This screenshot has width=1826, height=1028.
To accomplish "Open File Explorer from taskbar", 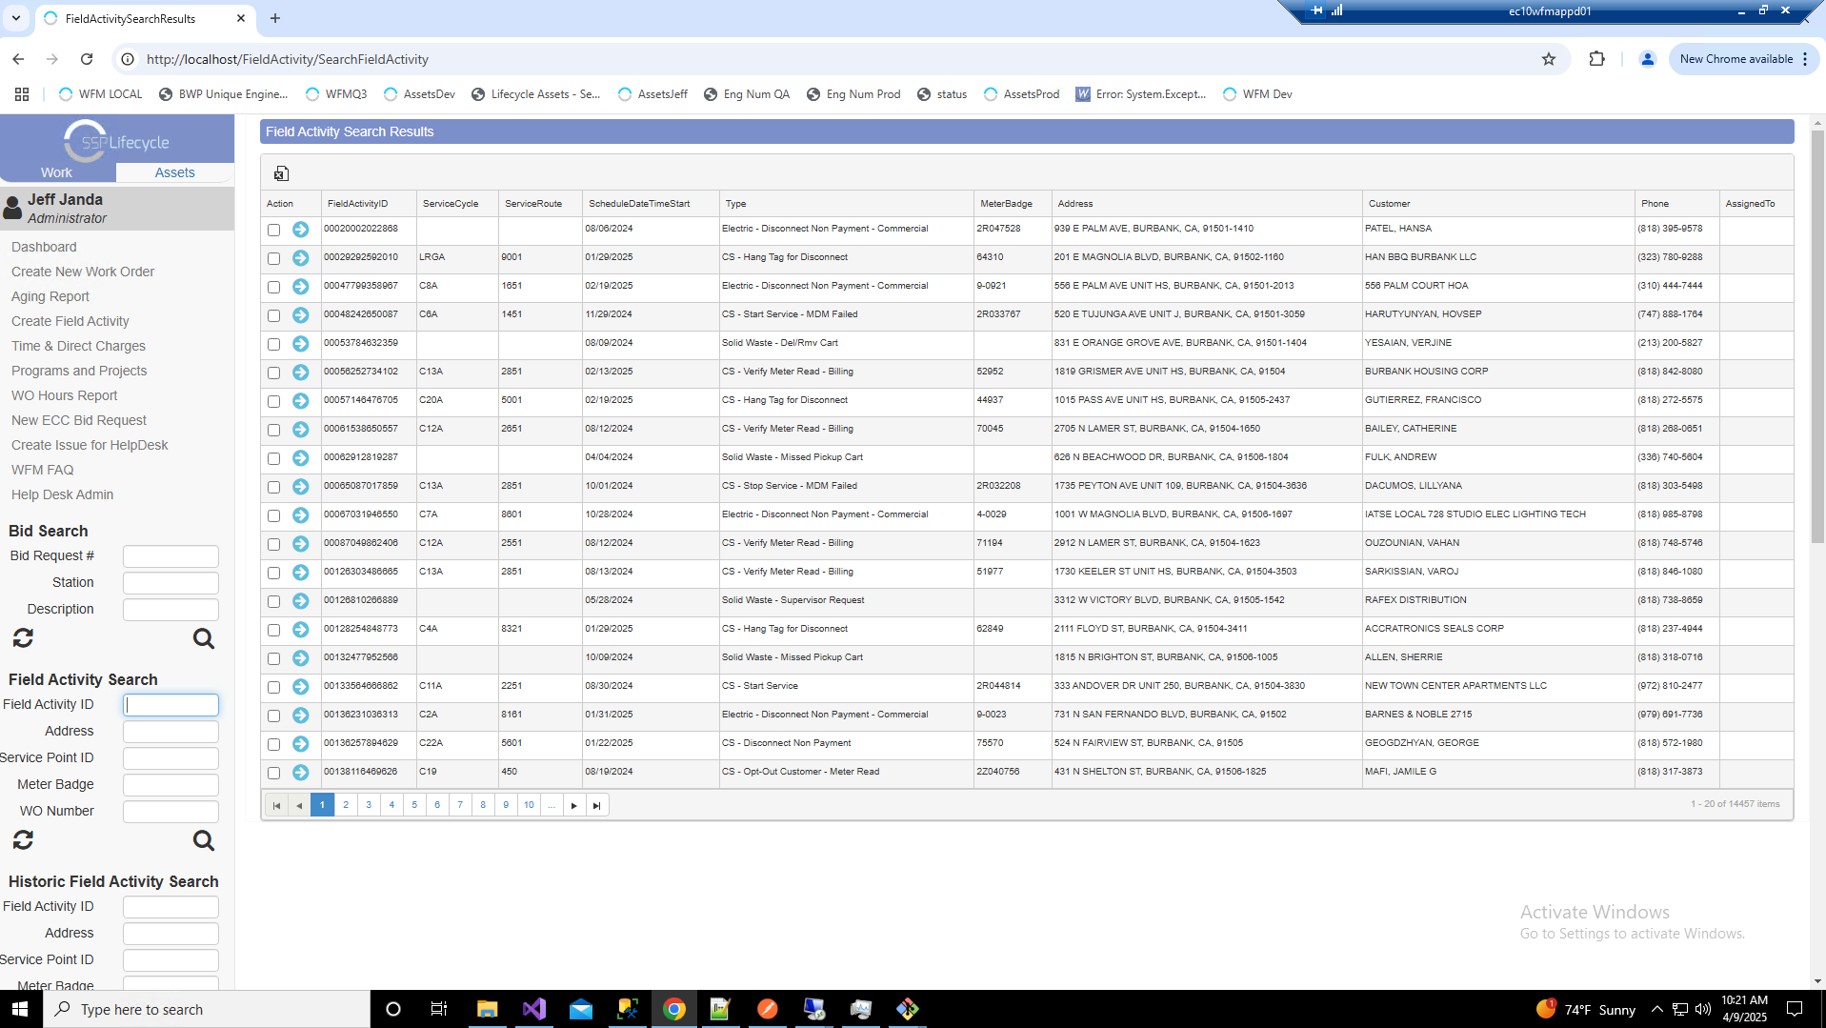I will (488, 1009).
